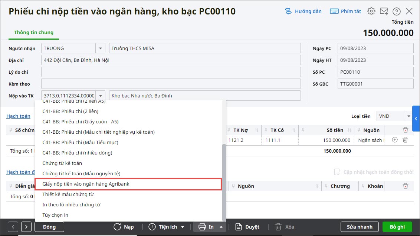
Task: Click the Bỏ ghi button
Action: (397, 227)
